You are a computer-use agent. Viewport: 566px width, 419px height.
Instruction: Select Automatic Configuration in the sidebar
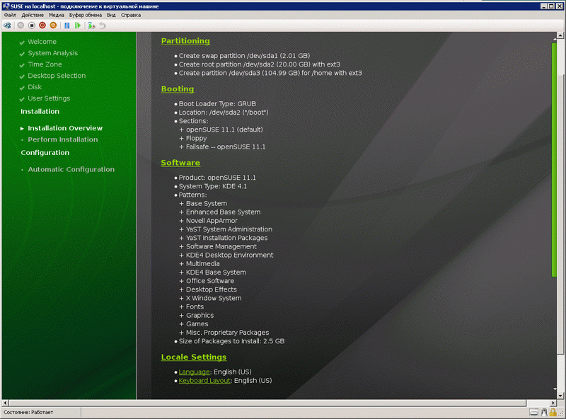click(71, 169)
